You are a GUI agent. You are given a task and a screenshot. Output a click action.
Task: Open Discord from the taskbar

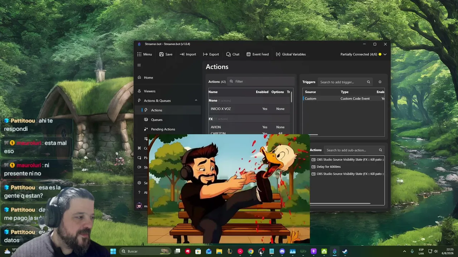tap(282, 251)
